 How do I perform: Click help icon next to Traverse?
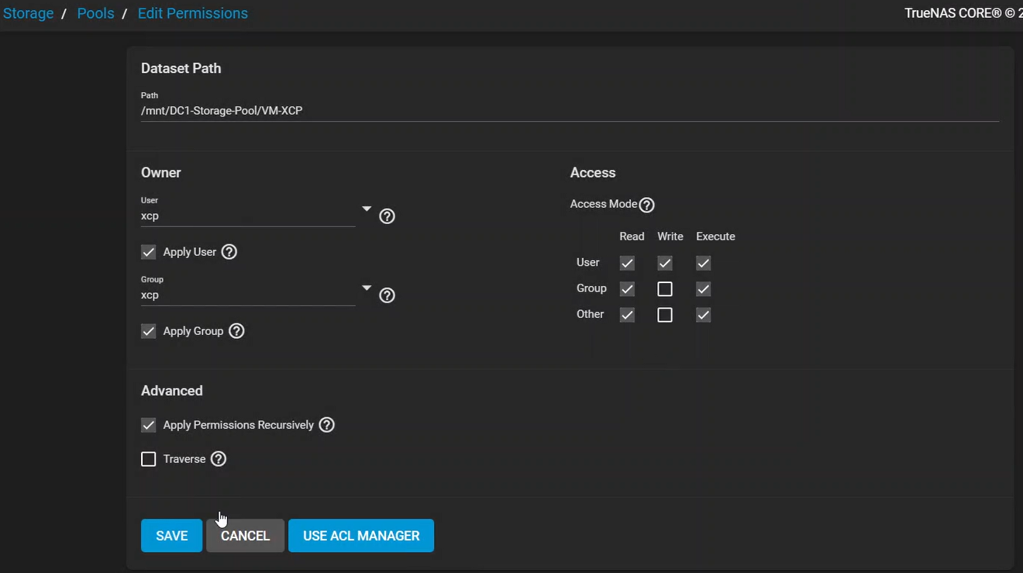coord(219,459)
